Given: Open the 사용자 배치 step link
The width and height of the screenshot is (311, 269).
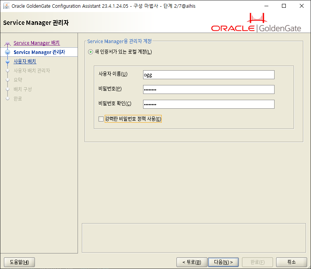Looking at the screenshot, I should coord(25,61).
